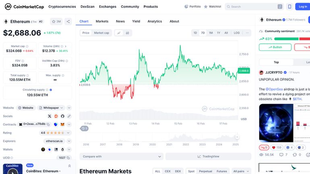Open Ethereum's GitHub social link

(62, 116)
